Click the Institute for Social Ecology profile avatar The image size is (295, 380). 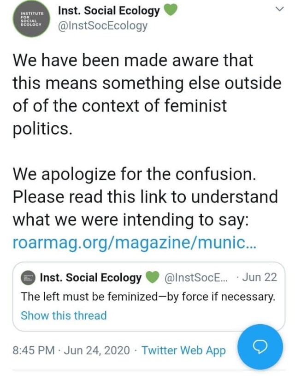pos(31,19)
